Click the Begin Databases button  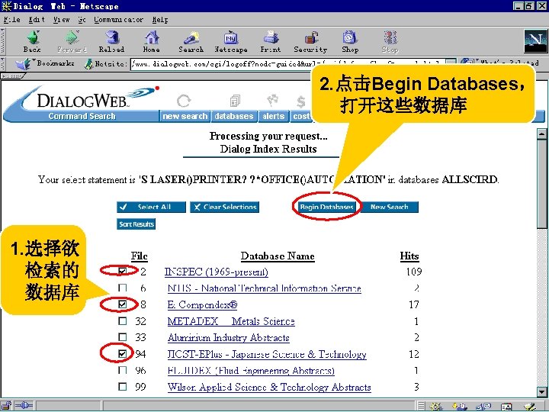[x=326, y=207]
